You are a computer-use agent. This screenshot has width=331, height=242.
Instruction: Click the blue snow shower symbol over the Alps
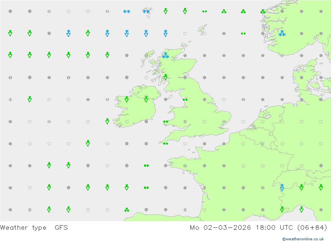coord(282,188)
